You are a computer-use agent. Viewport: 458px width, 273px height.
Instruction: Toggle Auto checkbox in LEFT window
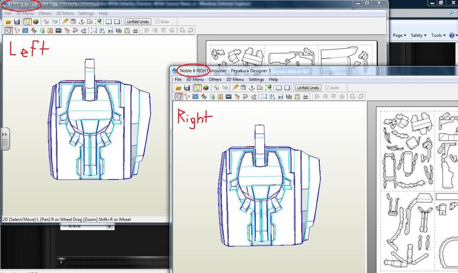pos(162,21)
